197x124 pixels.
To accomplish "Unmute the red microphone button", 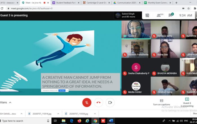I will pos(87,102).
